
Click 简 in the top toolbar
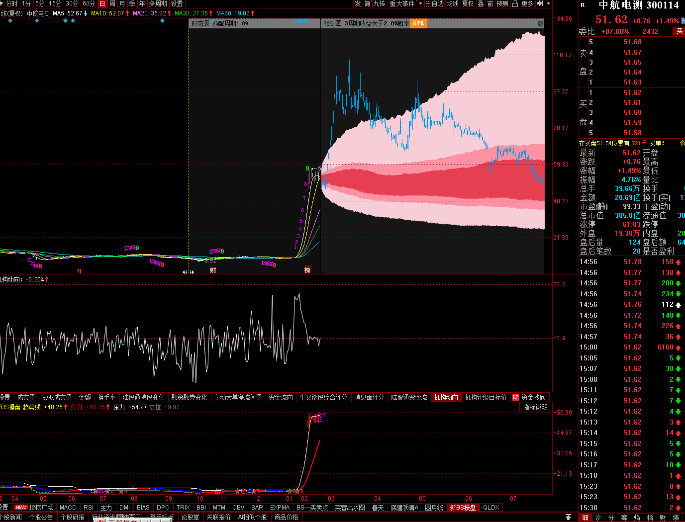click(x=367, y=3)
